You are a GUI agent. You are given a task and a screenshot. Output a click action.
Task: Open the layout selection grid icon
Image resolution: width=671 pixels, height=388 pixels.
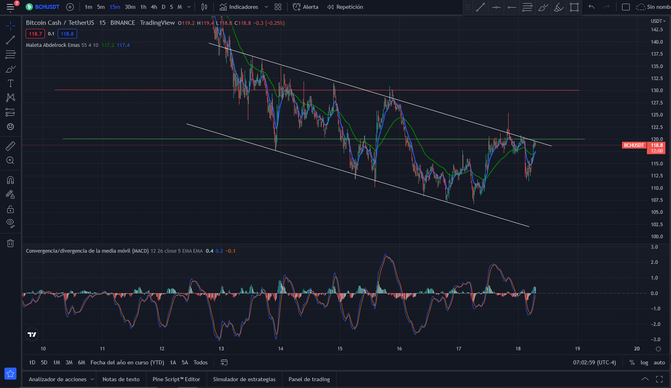[x=278, y=7]
